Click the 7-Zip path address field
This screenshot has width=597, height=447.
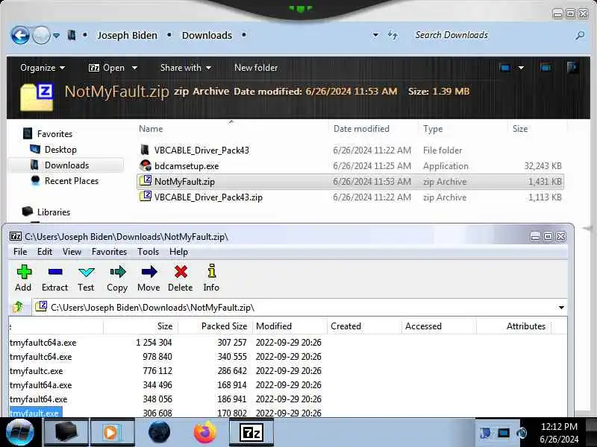click(295, 307)
